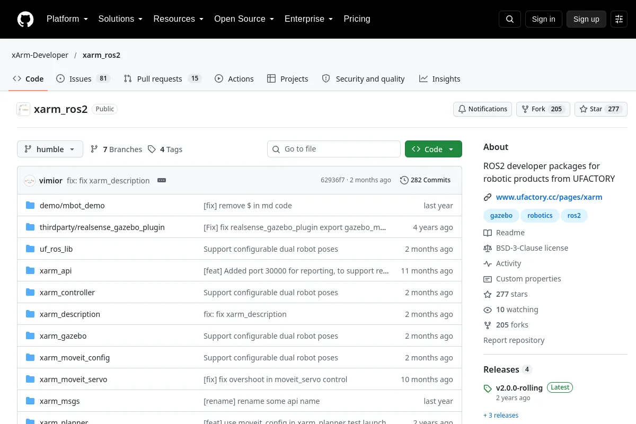Click the folder icon beside demo/mbot_demo
The image size is (636, 424).
point(30,206)
